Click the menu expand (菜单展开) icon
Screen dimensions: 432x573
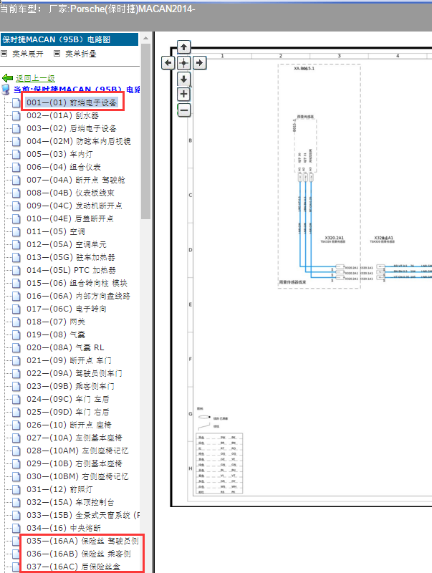click(4, 54)
